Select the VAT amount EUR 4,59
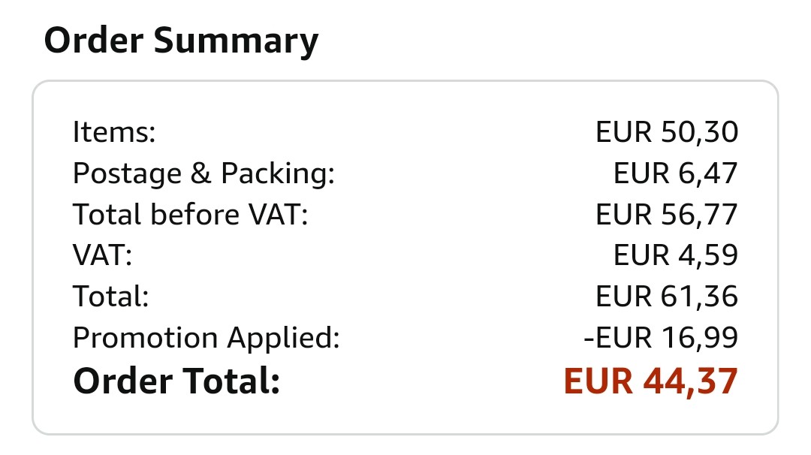This screenshot has width=811, height=455. tap(676, 256)
